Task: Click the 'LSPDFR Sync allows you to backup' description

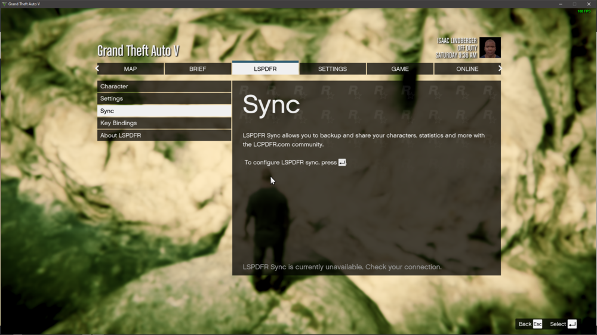Action: 364,140
